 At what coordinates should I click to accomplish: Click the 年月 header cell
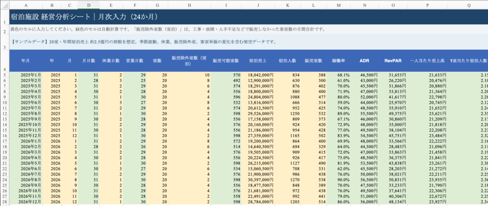tap(26, 61)
